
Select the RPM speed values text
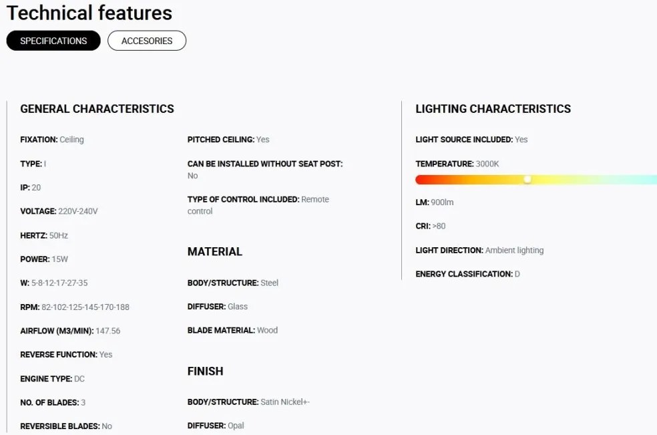[85, 307]
